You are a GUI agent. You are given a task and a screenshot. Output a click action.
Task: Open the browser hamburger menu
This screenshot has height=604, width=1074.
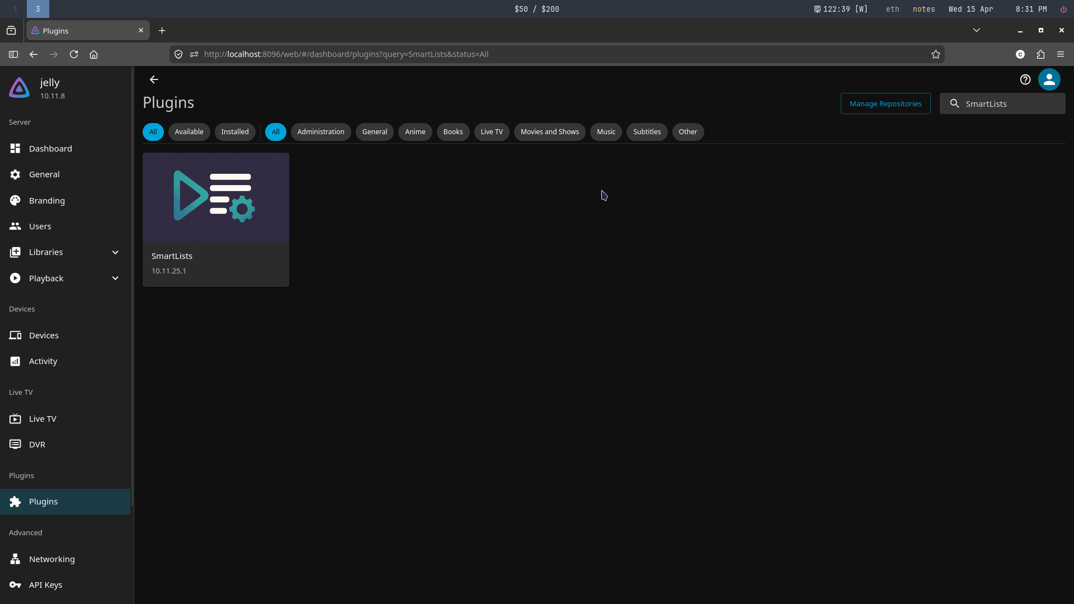tap(1061, 54)
